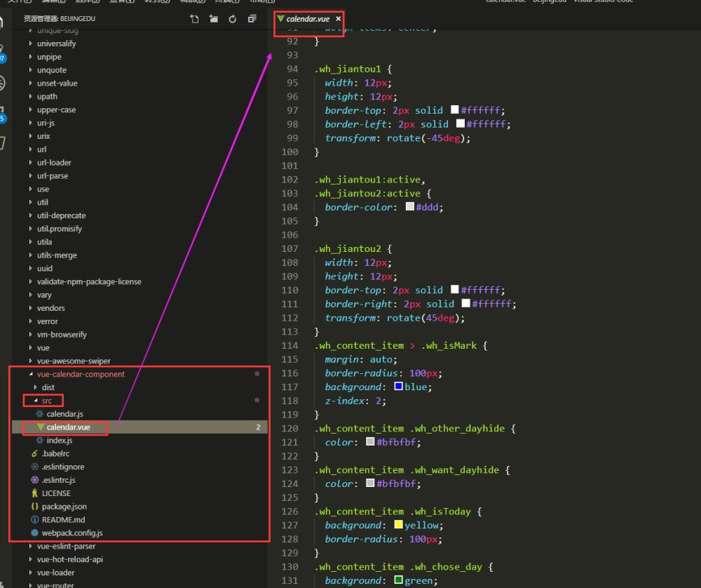This screenshot has height=588, width=701.
Task: Open the package.json file
Action: pos(64,507)
